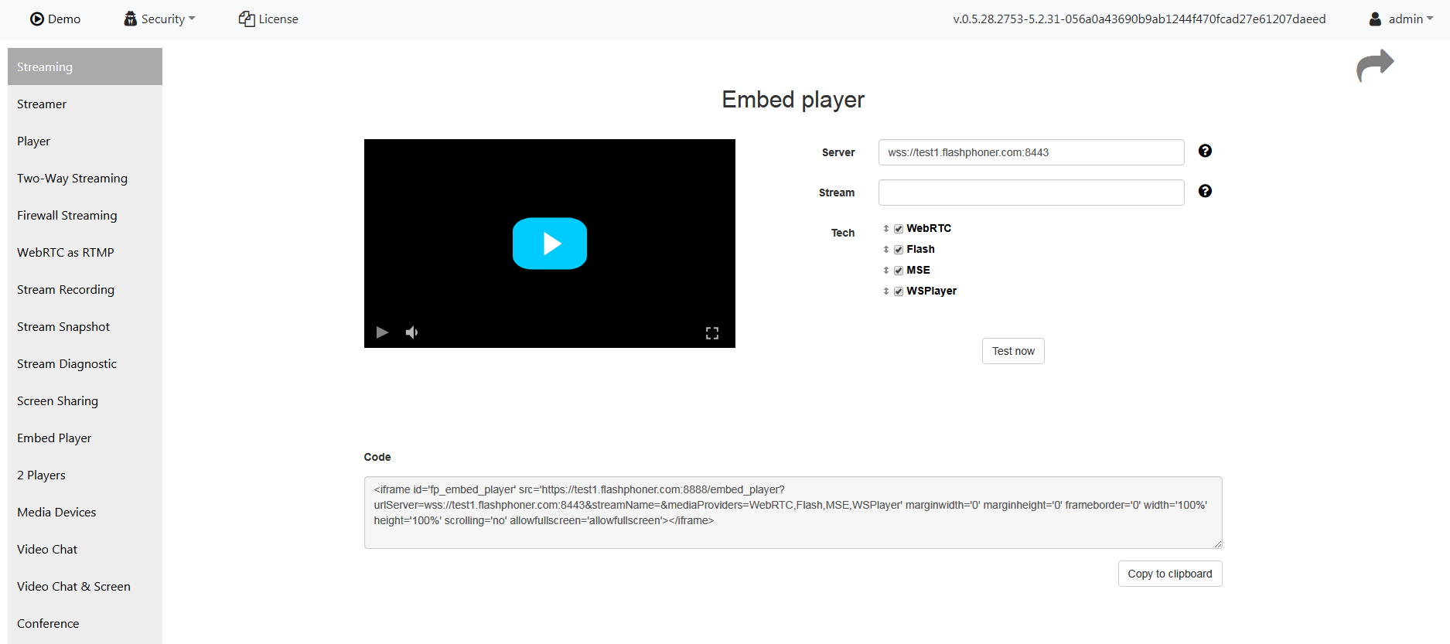Open help for the Server field
Screen dimensions: 1450x644
pyautogui.click(x=1205, y=152)
